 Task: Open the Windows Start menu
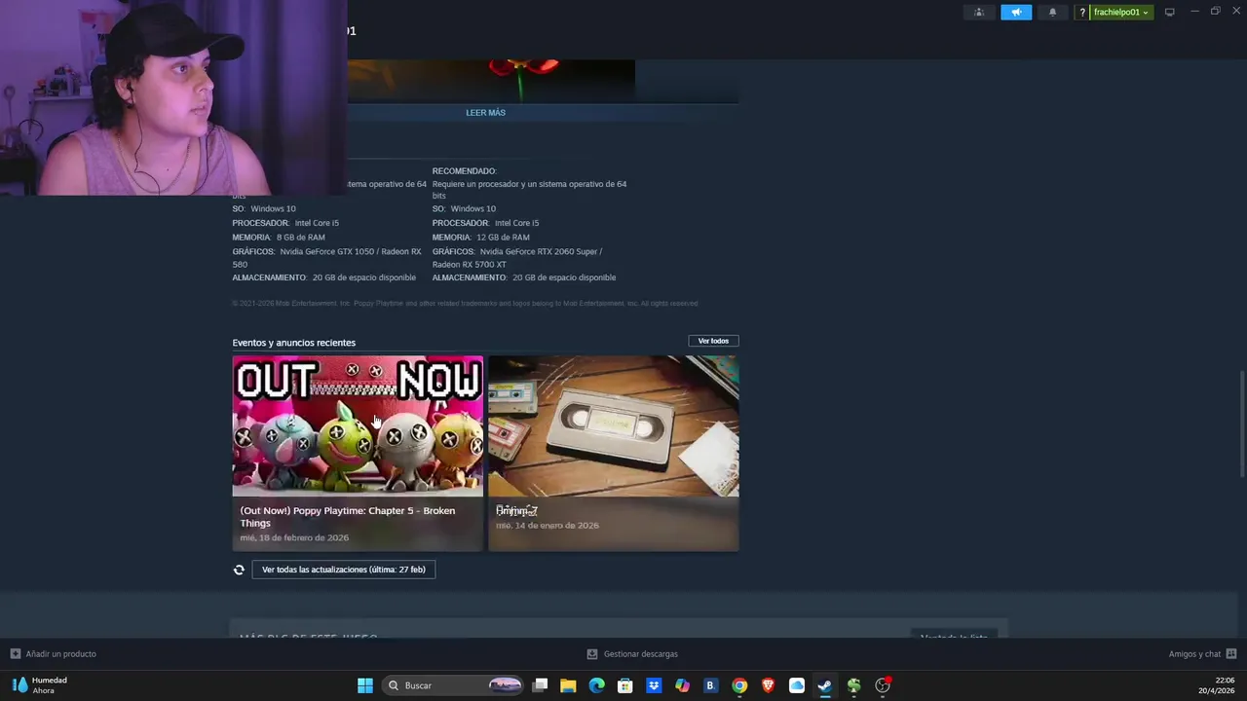[365, 685]
